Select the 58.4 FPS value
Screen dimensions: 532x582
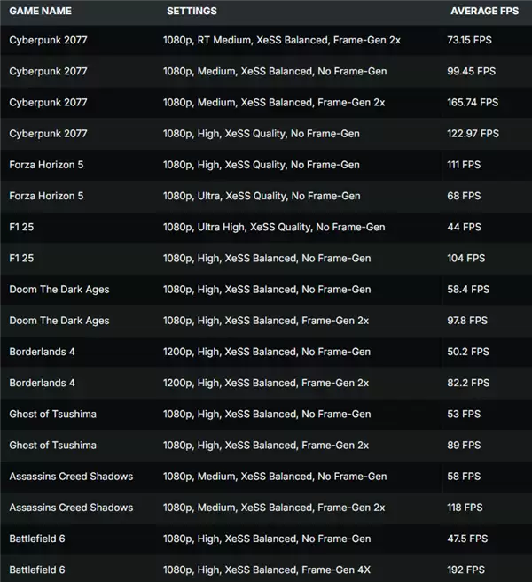click(x=468, y=290)
